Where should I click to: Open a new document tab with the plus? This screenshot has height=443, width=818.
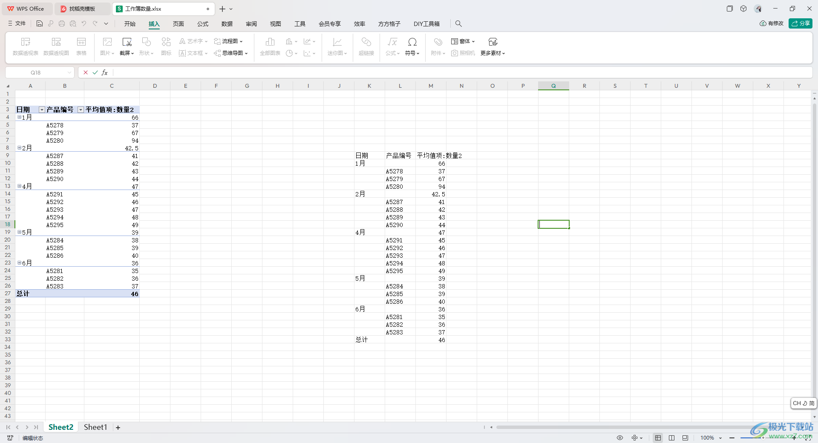[x=222, y=9]
